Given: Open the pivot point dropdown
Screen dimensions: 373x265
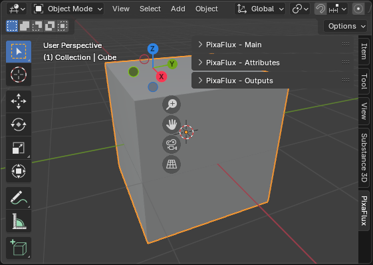Looking at the screenshot, I should [x=300, y=9].
